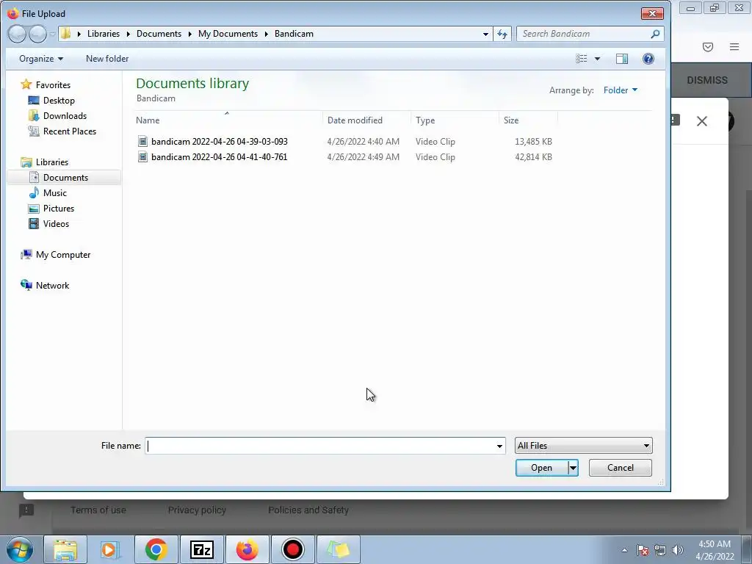Click the network tray icon
Viewport: 752px width, 564px height.
point(660,550)
